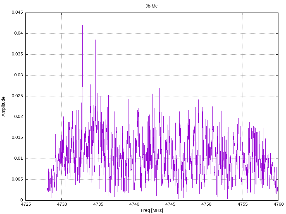Click the 0.035 y-axis tick label
Screen dimensions: 286x214
click(x=17, y=54)
